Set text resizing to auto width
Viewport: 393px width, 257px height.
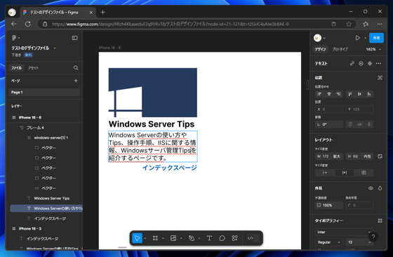coord(325,172)
